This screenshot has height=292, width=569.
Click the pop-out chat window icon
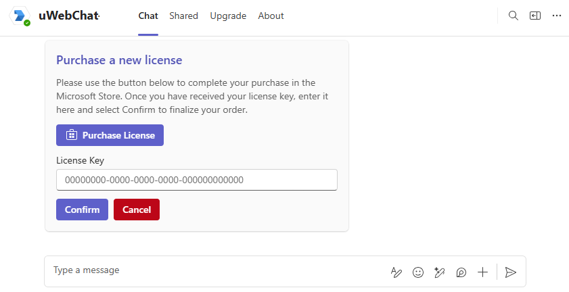click(x=535, y=16)
